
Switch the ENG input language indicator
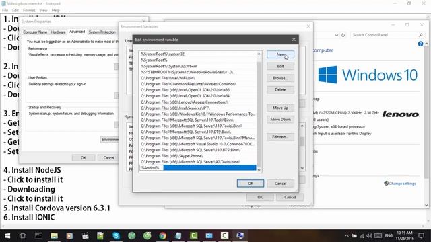pyautogui.click(x=389, y=236)
